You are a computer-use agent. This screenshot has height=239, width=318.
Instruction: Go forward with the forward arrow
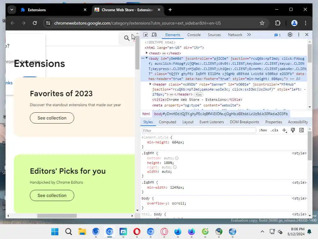click(x=24, y=23)
